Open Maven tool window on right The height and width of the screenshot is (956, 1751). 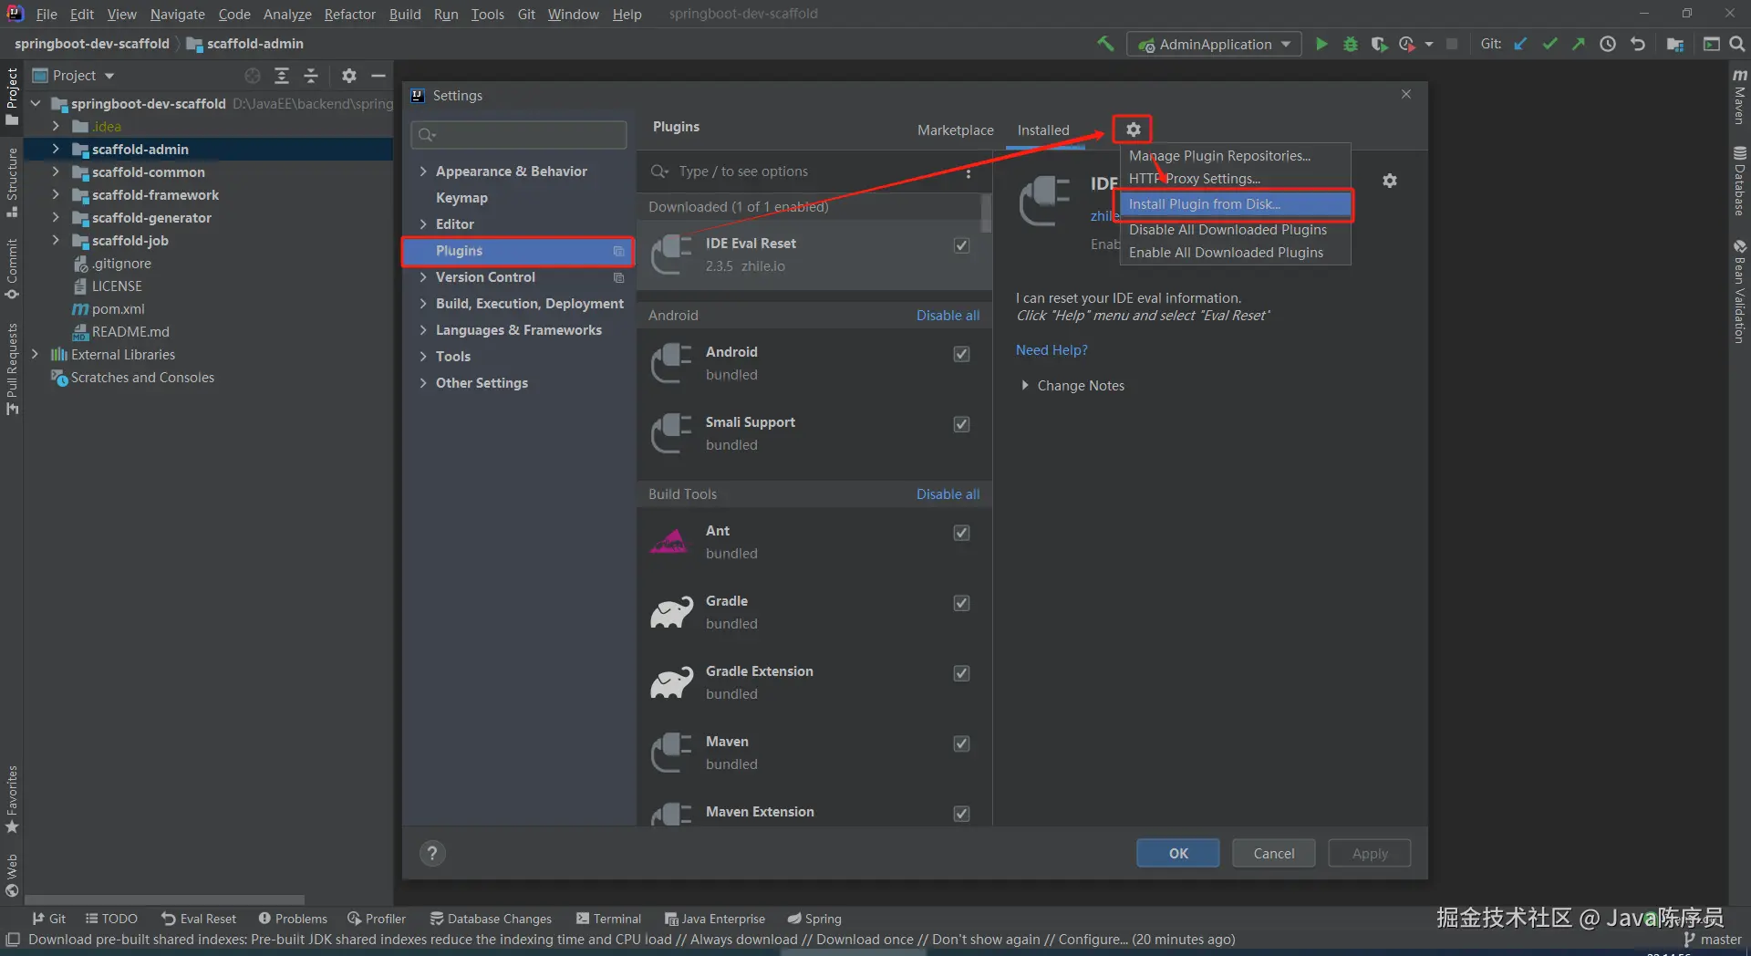(x=1740, y=97)
